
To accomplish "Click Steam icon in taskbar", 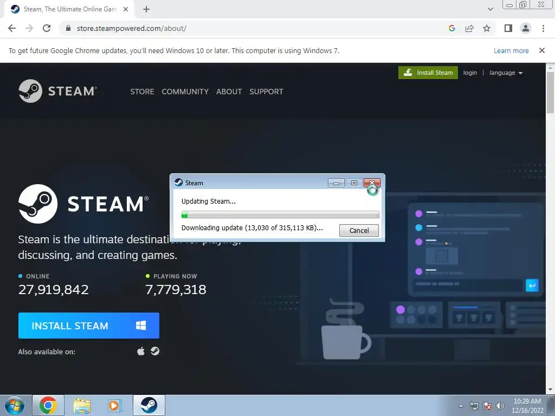I will click(149, 405).
